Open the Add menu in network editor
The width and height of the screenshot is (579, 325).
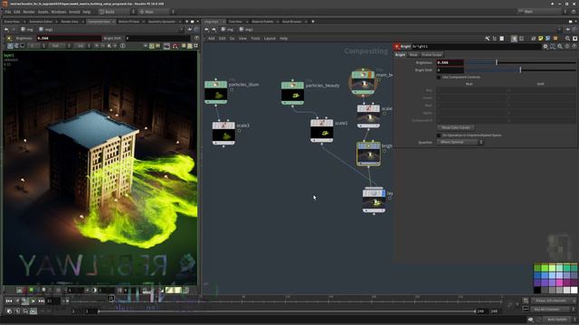click(211, 38)
